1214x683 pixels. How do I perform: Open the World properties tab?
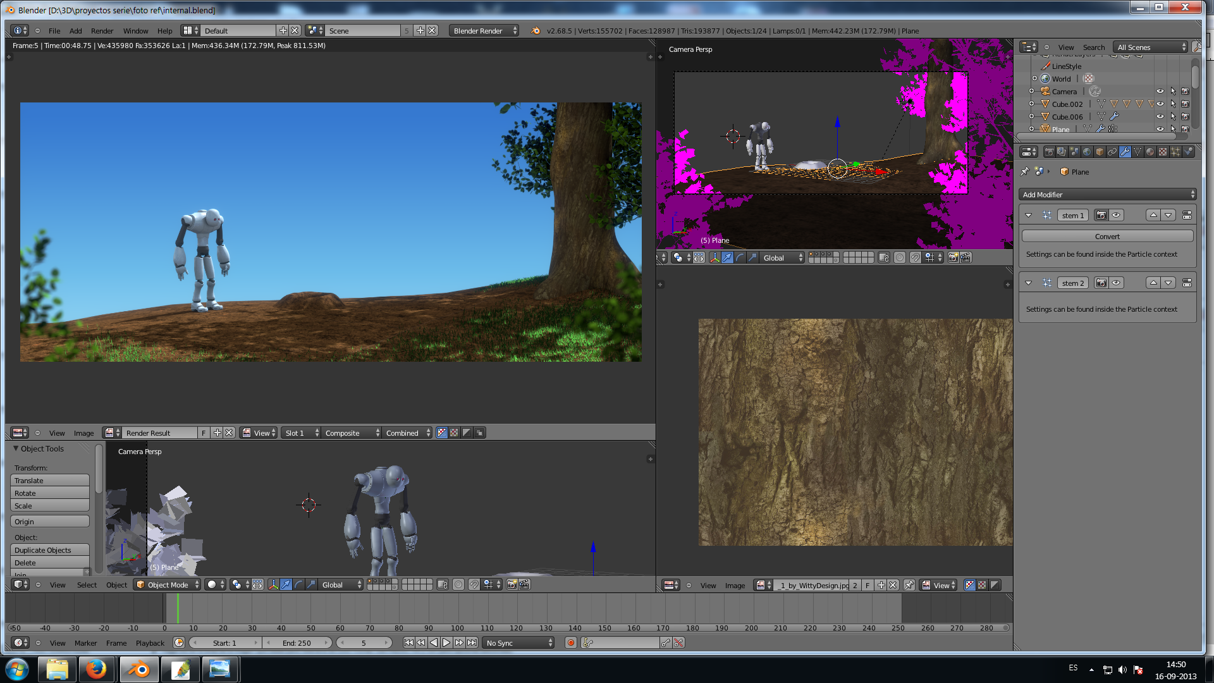[1087, 152]
